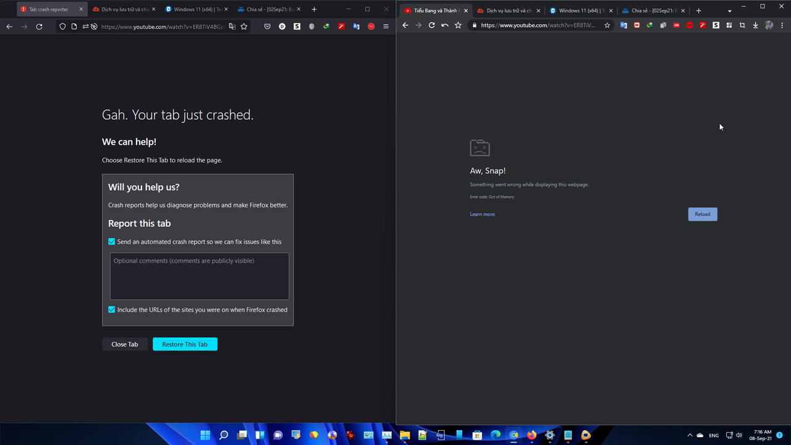Screen dimensions: 791x445
Task: Click Chrome's reload icon in toolbar
Action: (x=431, y=25)
